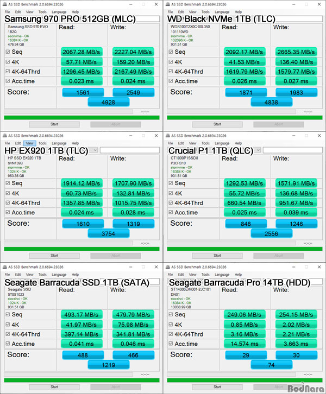
Task: Click the app icon in Seagate Barracuda SSD window title bar
Action: click(4, 267)
